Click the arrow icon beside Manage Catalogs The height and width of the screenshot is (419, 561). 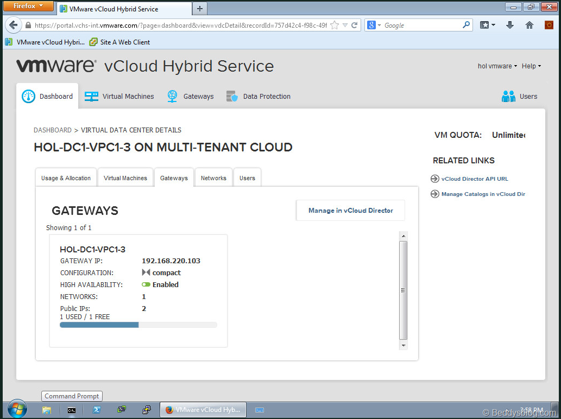[x=434, y=194]
